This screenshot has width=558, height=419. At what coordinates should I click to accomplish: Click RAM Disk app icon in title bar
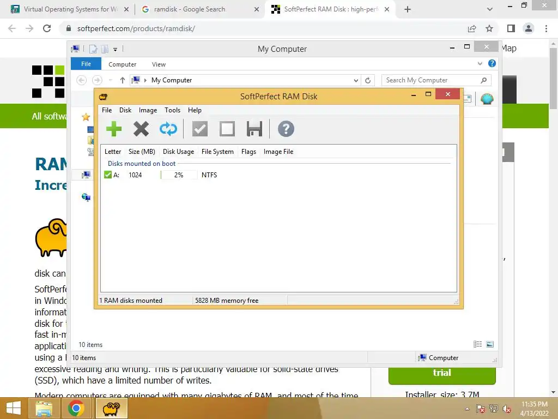[x=103, y=97]
